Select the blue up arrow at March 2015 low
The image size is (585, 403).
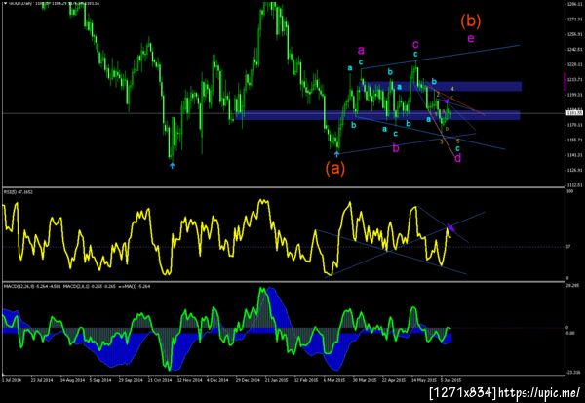[x=337, y=153]
